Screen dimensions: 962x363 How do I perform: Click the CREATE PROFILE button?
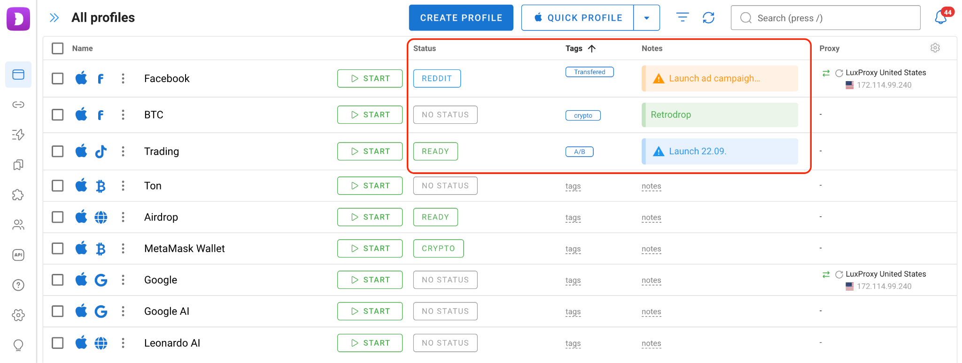[x=461, y=18]
